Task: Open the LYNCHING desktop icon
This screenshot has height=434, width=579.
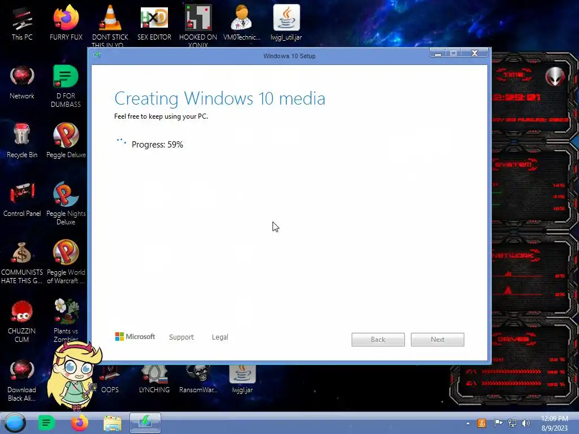Action: 154,378
